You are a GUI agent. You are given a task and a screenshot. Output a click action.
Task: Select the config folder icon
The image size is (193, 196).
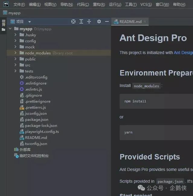[x=22, y=41]
